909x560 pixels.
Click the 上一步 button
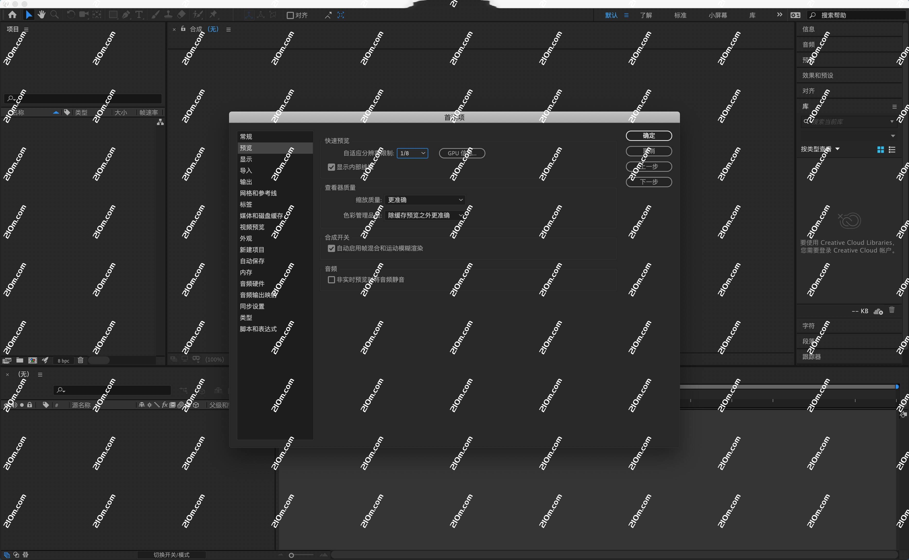pyautogui.click(x=649, y=167)
